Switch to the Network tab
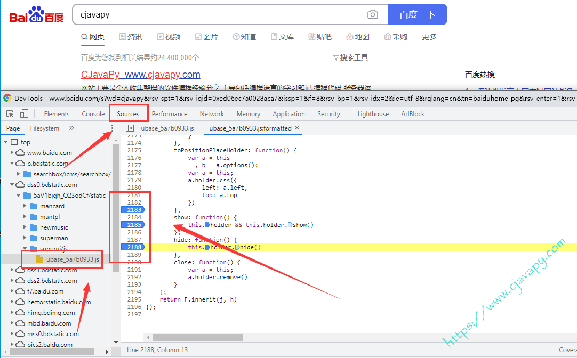577x358 pixels. click(x=212, y=114)
